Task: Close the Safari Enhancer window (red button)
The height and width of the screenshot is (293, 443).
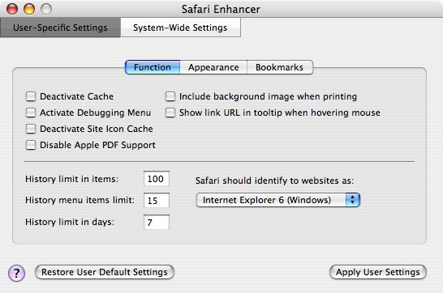Action: (12, 9)
